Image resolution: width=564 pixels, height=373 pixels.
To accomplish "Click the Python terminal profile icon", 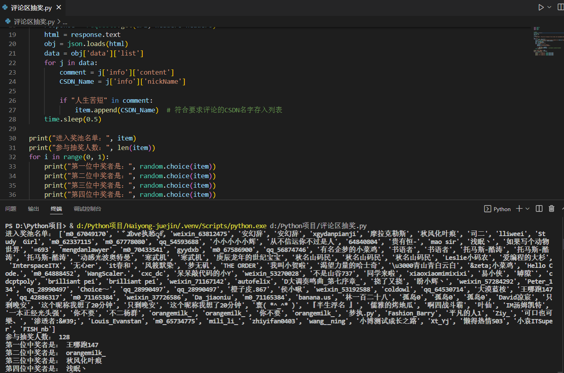I will click(487, 209).
